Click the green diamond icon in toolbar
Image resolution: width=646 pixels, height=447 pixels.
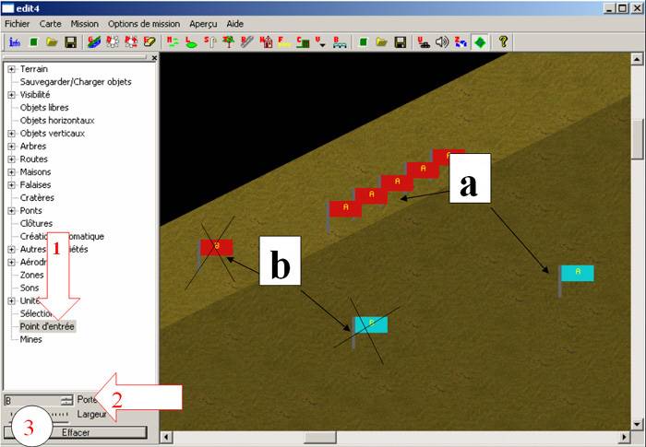click(x=480, y=41)
